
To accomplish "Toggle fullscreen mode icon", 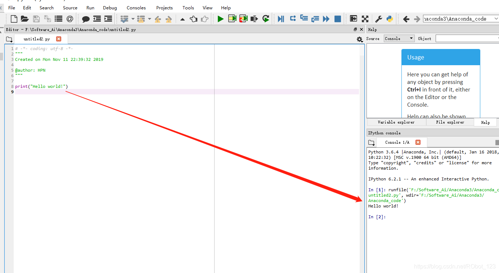I will pos(365,19).
